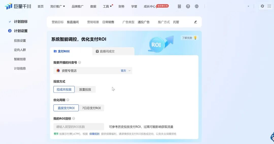Click the help icon beside 优化周期
The width and height of the screenshot is (274, 144).
(68, 100)
